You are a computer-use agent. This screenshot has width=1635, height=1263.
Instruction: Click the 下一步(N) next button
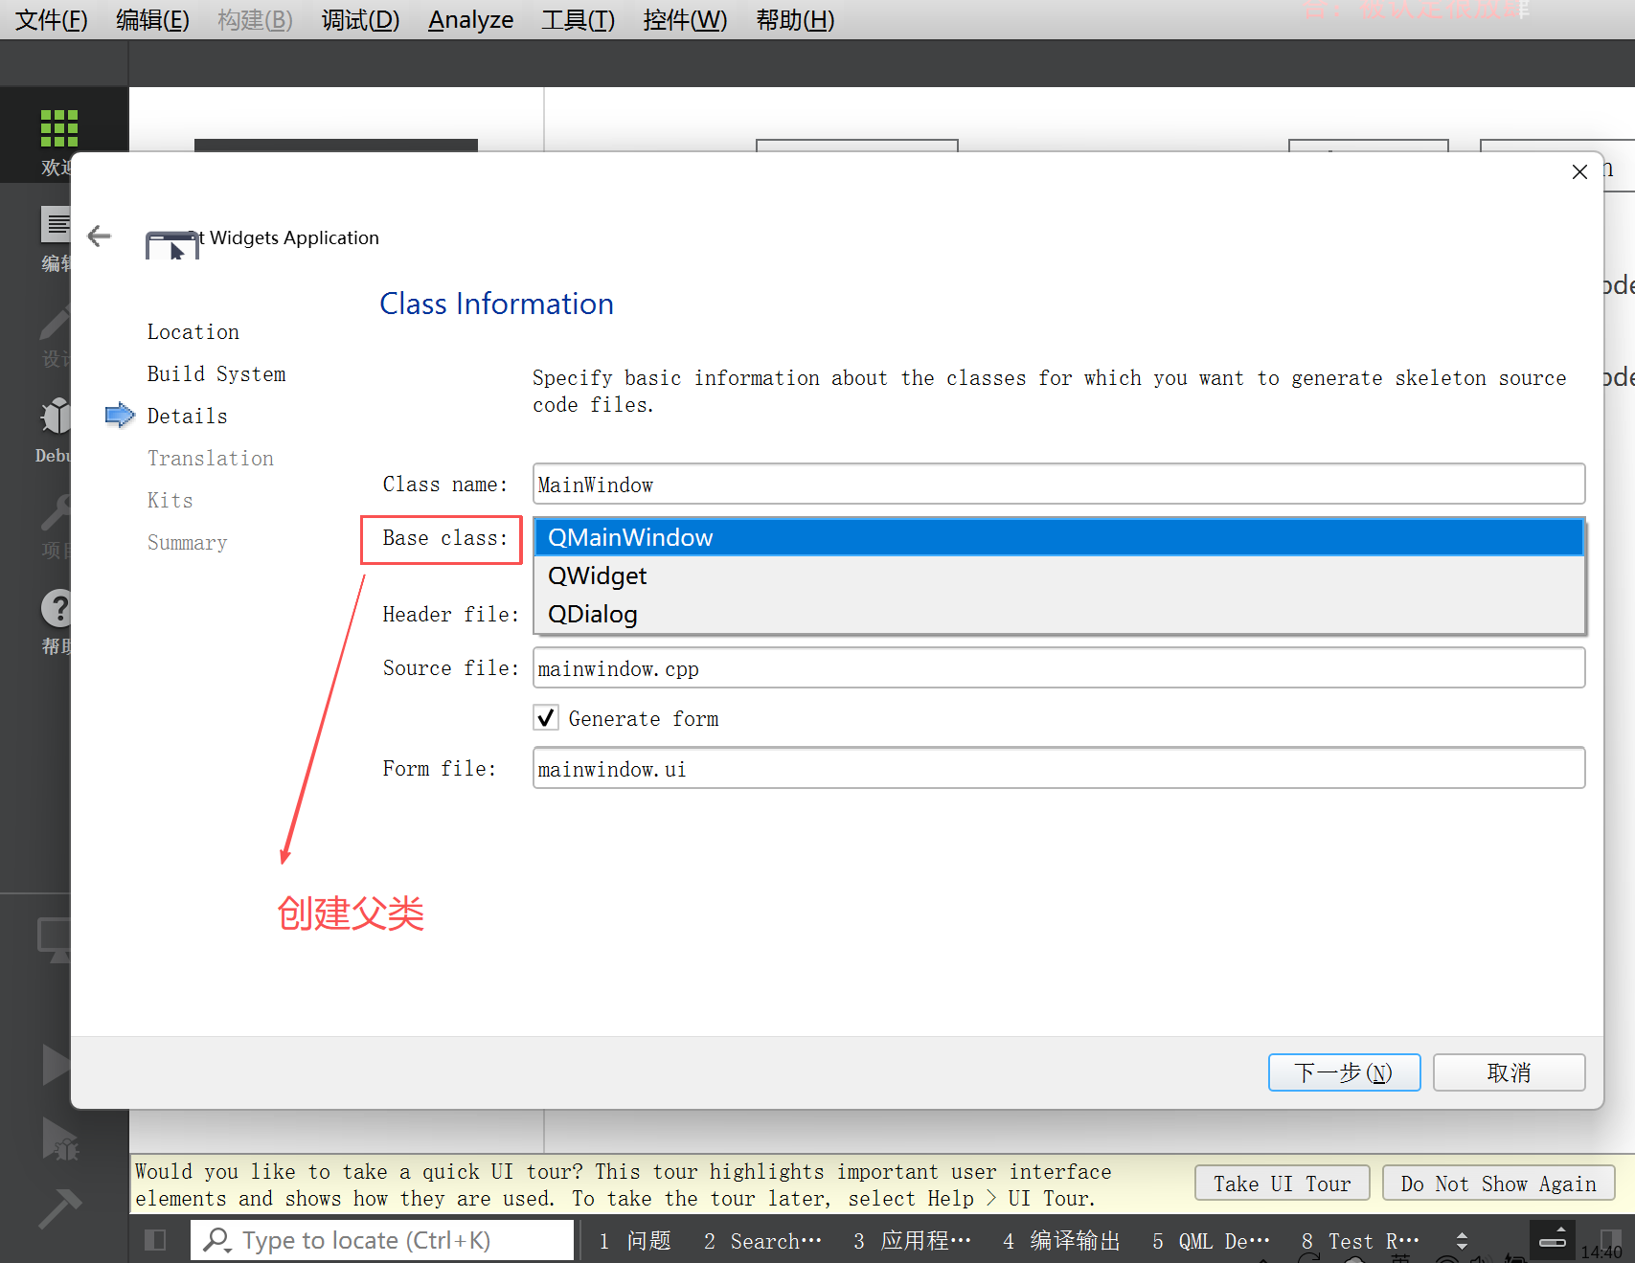pyautogui.click(x=1344, y=1072)
